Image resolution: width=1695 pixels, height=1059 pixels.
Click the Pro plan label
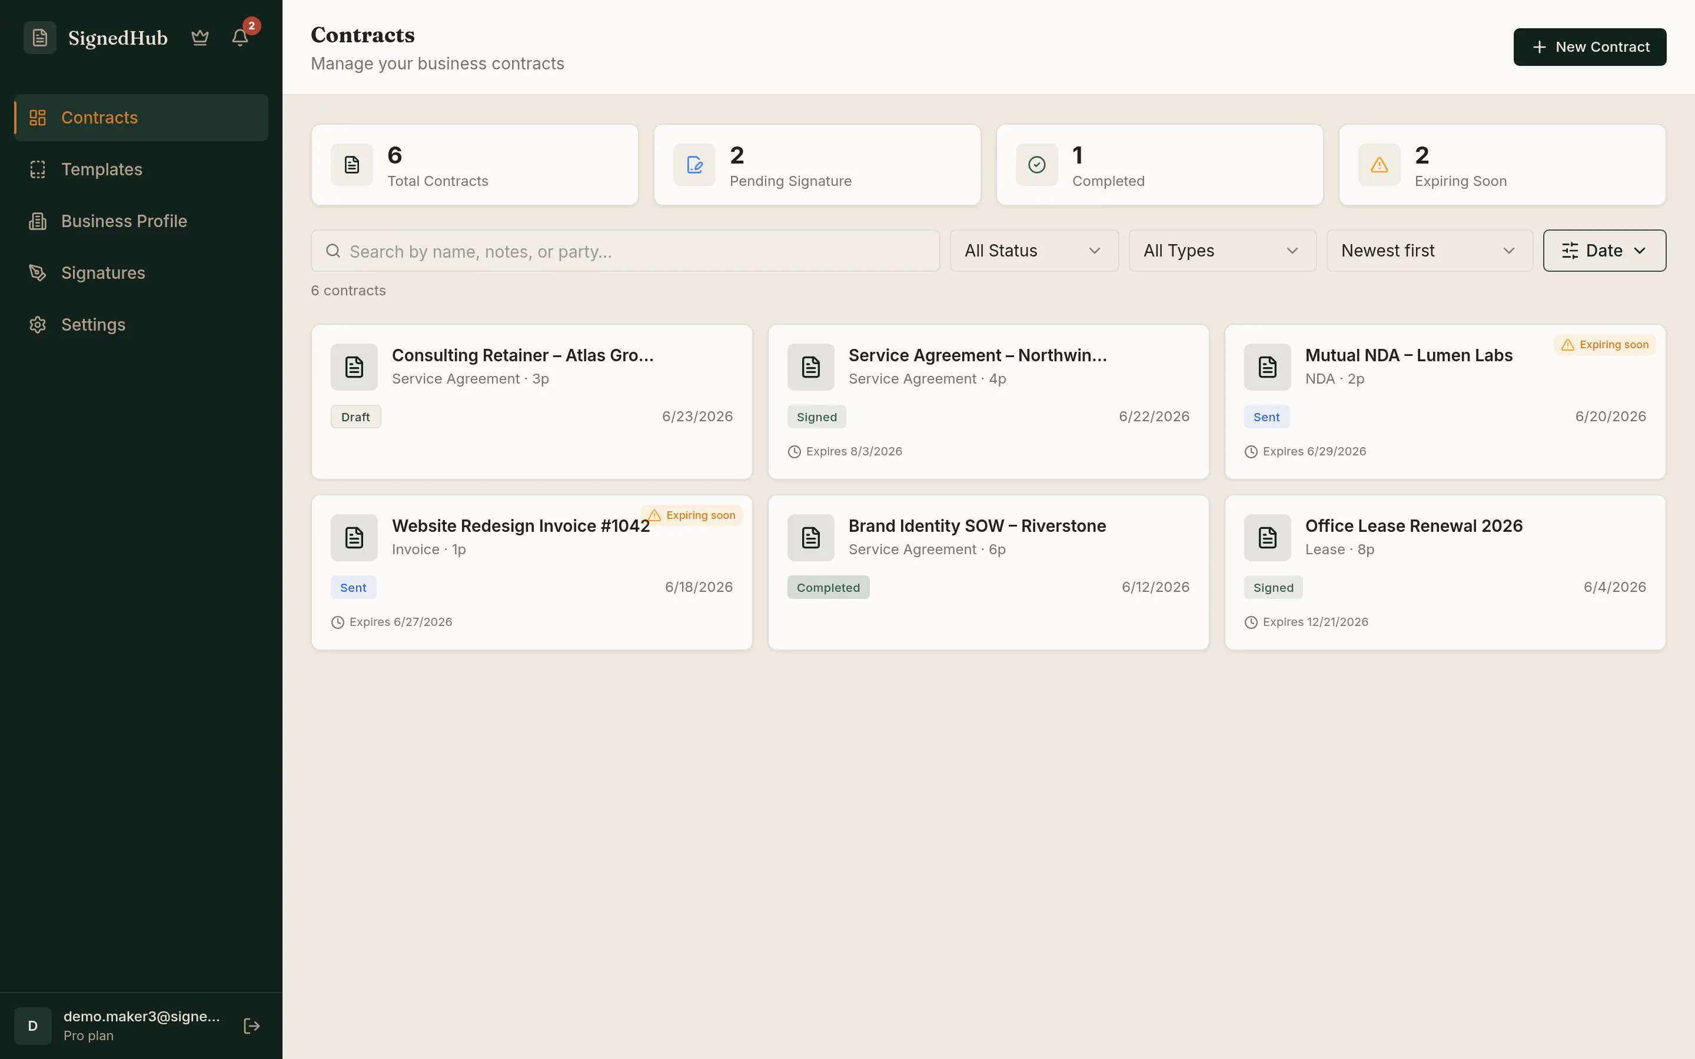coord(88,1036)
